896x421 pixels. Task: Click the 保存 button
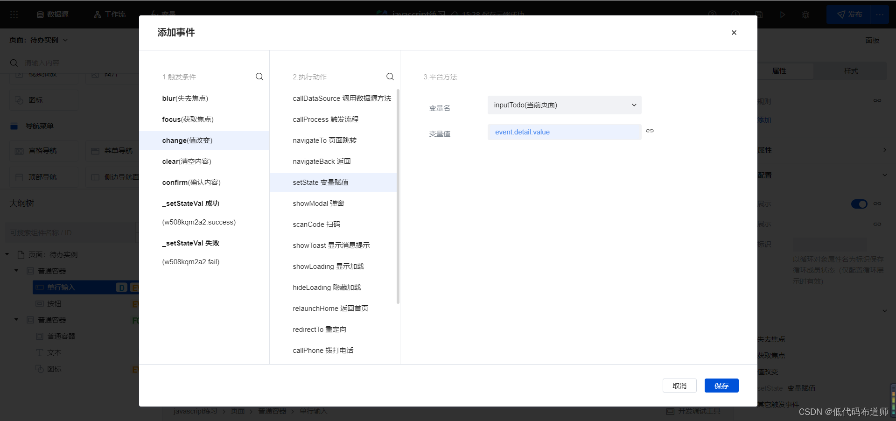point(721,386)
